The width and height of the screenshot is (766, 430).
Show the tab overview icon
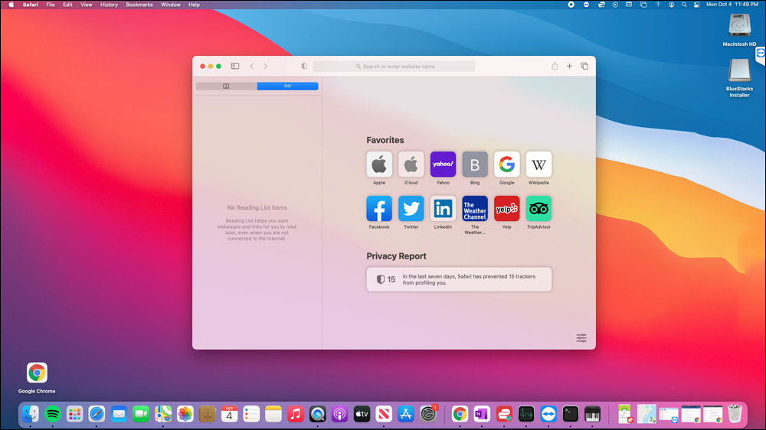584,66
